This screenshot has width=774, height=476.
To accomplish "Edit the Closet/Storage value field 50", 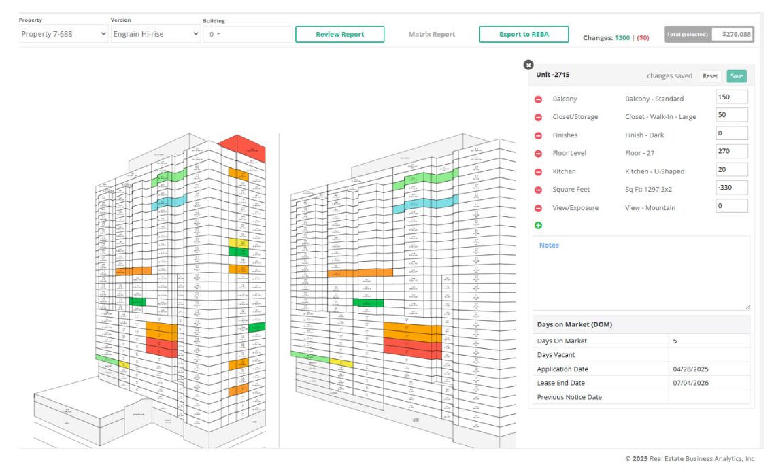I will [732, 115].
